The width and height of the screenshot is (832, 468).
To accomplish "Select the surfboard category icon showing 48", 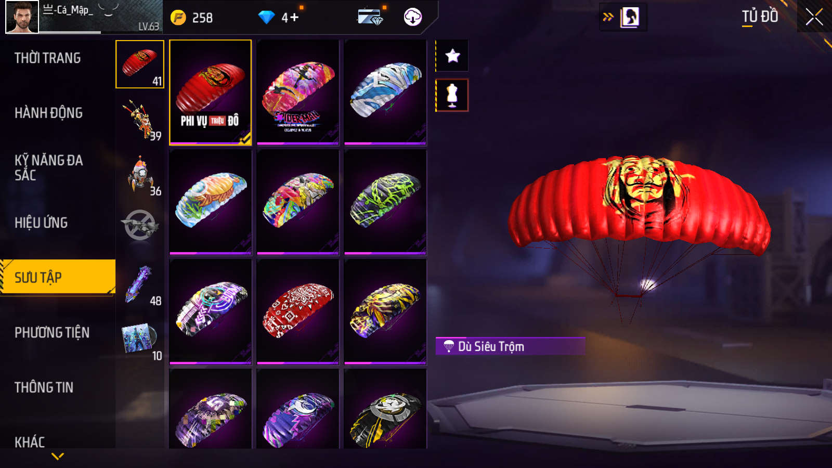I will (x=140, y=284).
